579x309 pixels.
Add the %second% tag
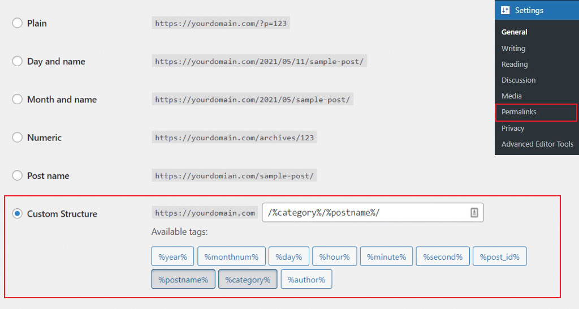pyautogui.click(x=443, y=256)
